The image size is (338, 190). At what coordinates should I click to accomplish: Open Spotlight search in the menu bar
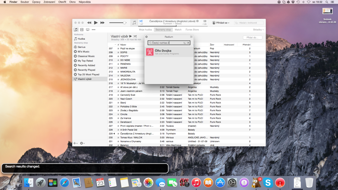(x=327, y=2)
